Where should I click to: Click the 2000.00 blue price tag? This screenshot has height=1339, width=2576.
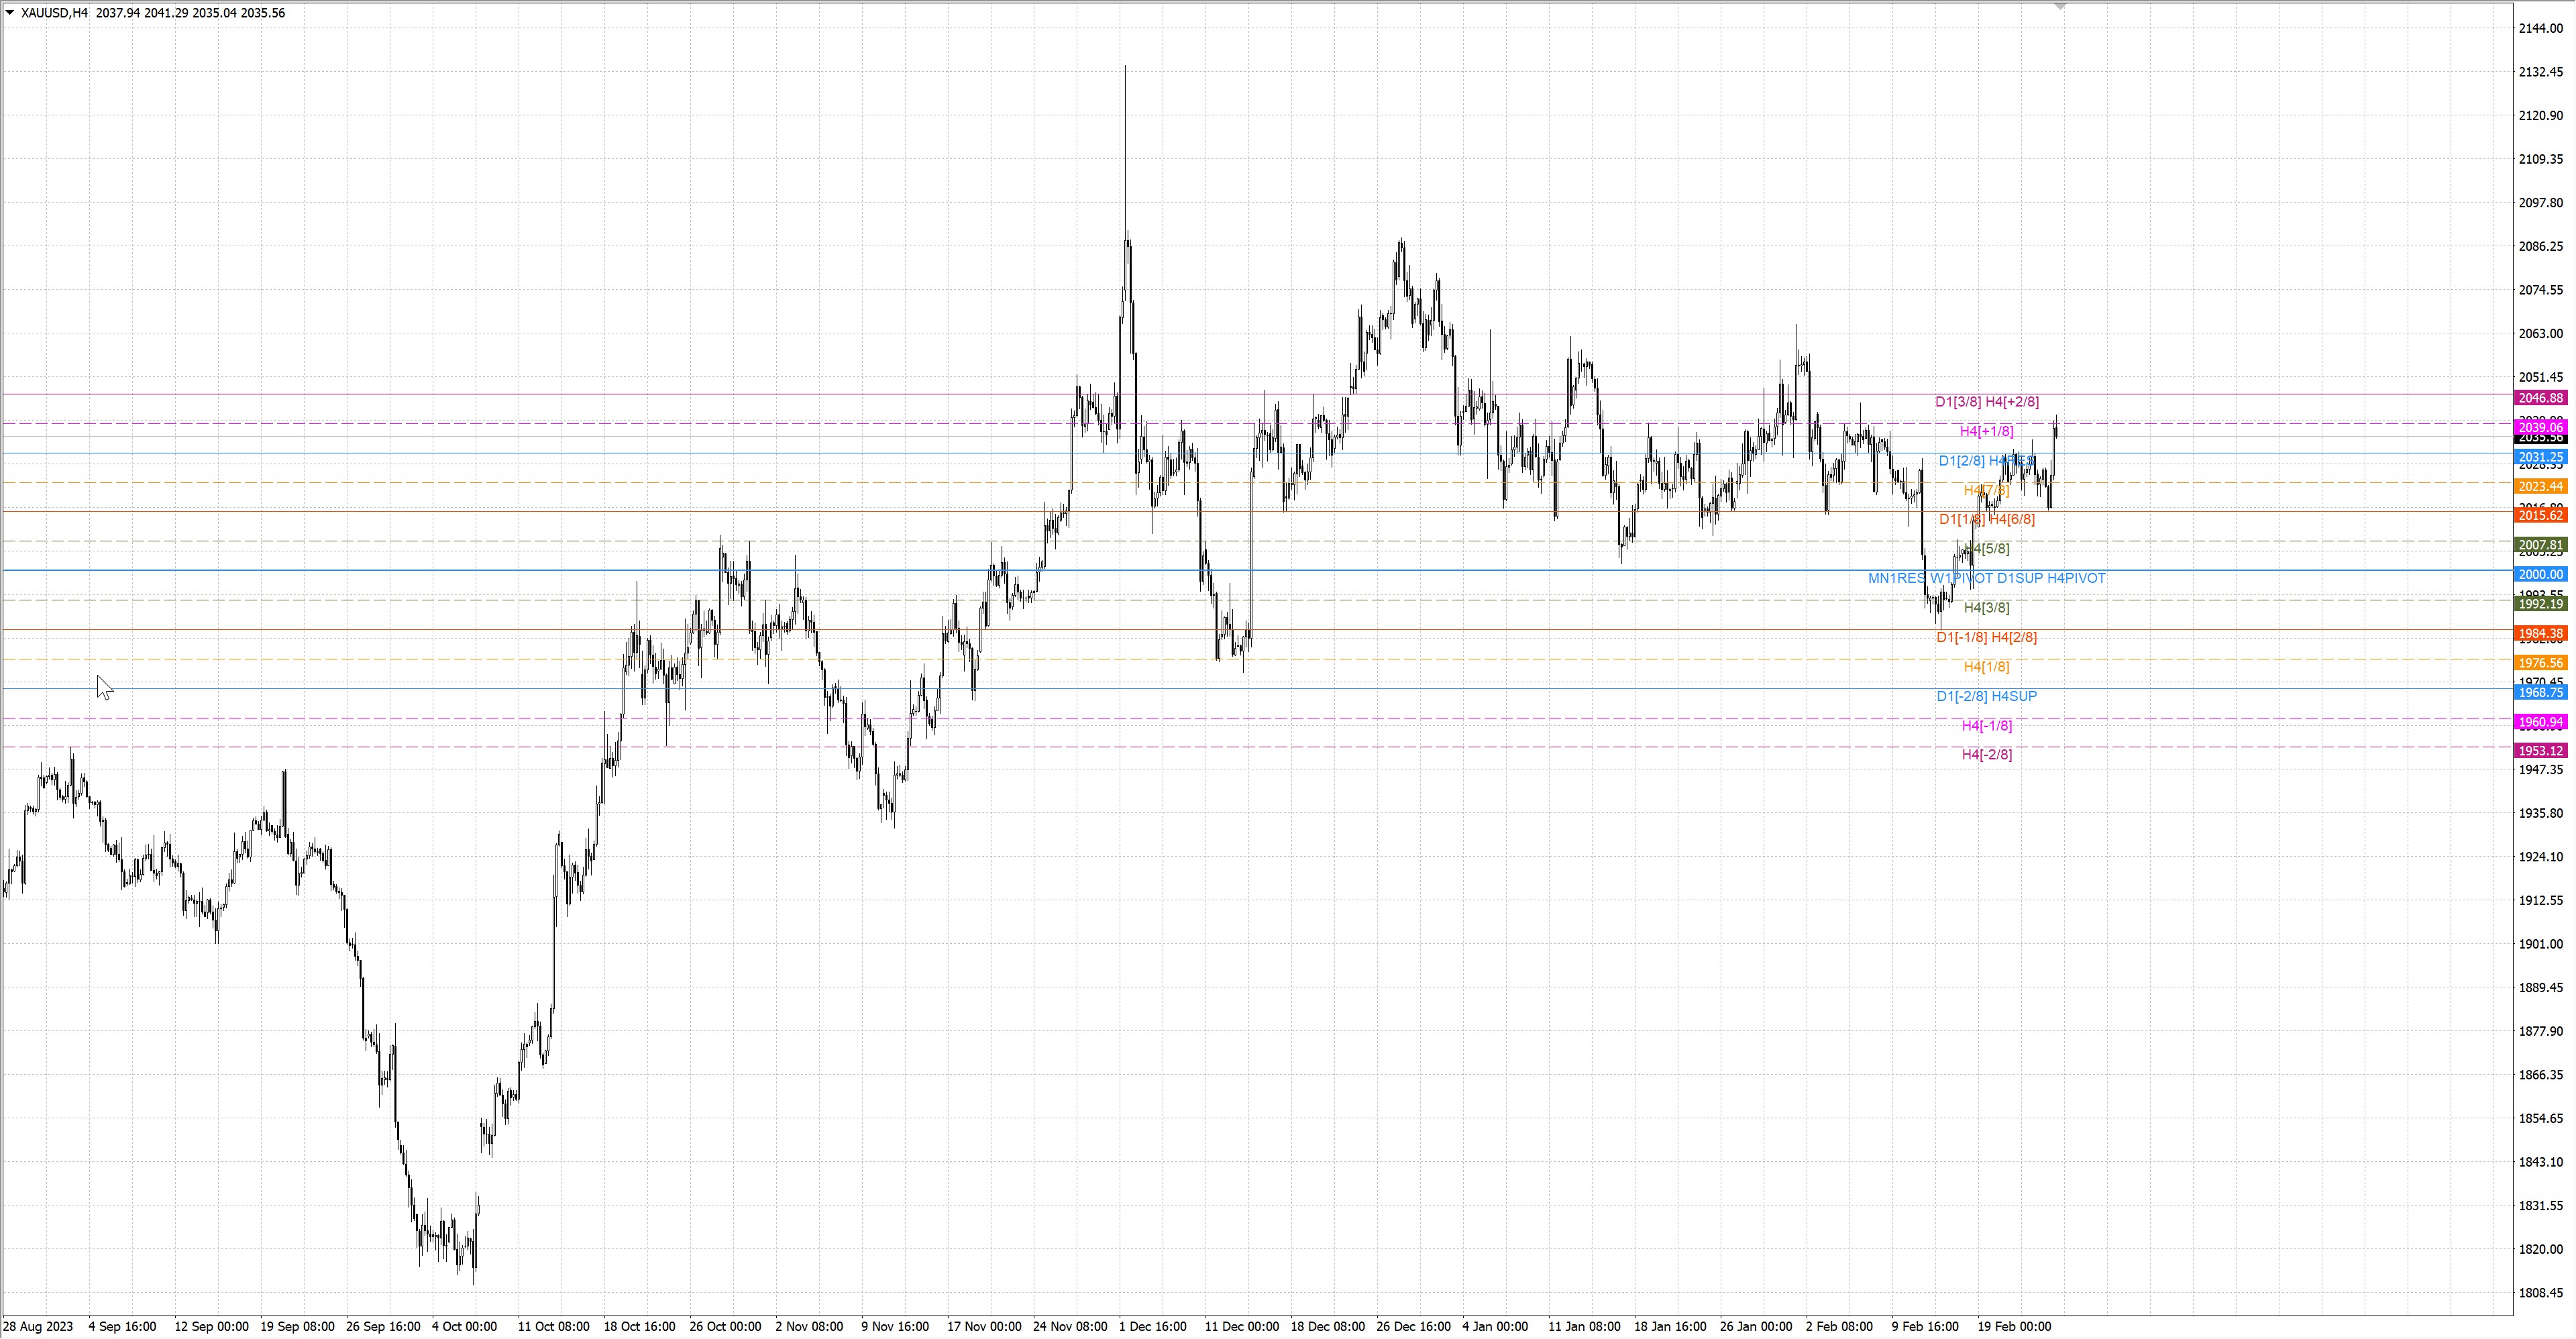click(x=2540, y=574)
